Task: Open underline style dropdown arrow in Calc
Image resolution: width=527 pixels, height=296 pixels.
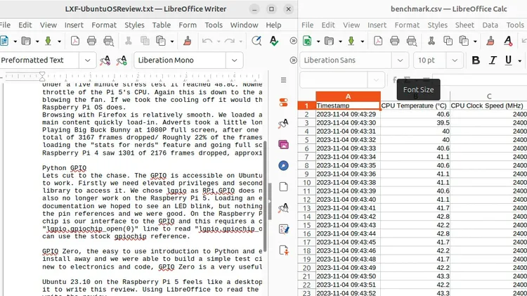Action: 519,61
